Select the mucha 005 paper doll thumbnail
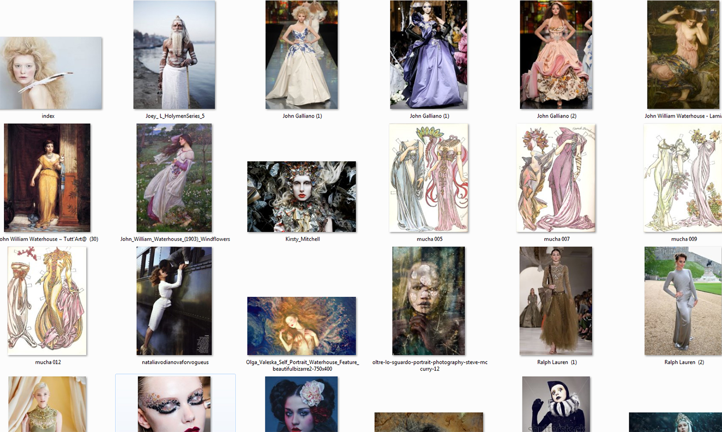Screen dimensions: 722x432 point(428,178)
